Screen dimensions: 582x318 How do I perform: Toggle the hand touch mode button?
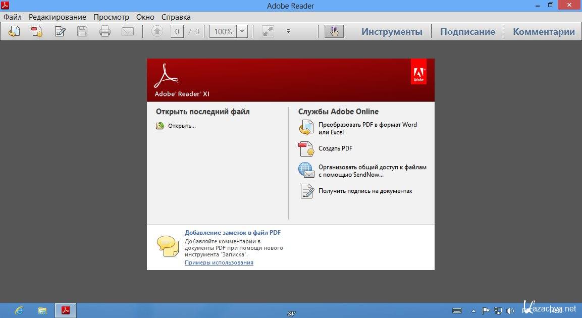click(x=334, y=31)
